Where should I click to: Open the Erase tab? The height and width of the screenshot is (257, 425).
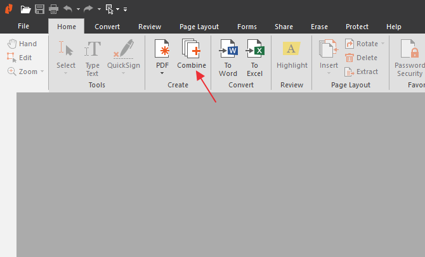tap(319, 27)
